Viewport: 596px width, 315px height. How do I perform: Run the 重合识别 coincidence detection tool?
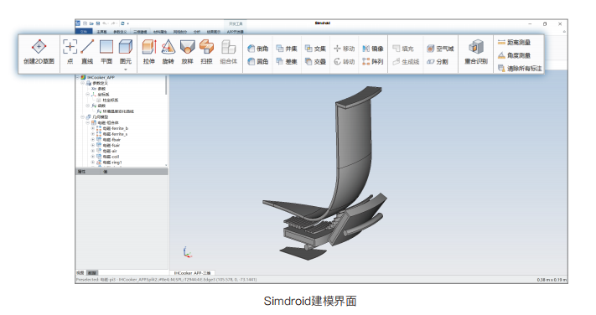pyautogui.click(x=476, y=52)
